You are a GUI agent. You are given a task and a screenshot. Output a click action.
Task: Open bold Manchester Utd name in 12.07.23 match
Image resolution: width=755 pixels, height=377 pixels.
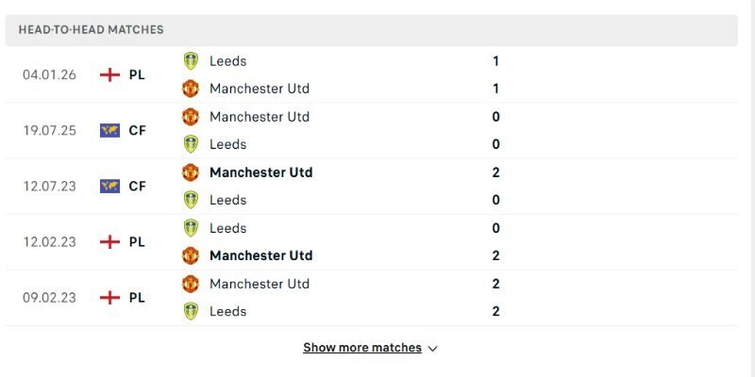260,172
